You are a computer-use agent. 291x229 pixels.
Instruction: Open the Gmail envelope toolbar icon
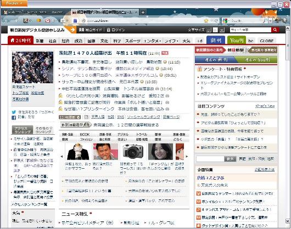pos(48,21)
